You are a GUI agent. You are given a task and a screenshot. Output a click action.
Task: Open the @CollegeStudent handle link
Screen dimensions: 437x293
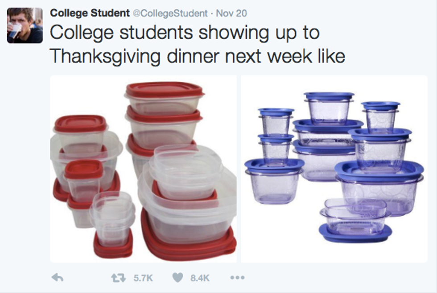(x=170, y=13)
